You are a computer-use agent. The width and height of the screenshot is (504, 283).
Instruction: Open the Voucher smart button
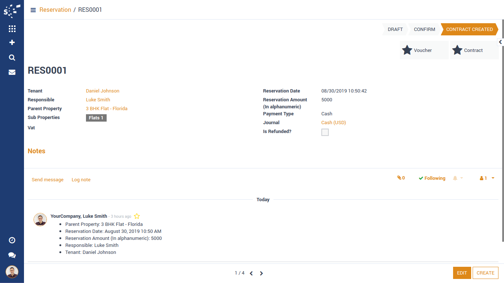point(424,50)
